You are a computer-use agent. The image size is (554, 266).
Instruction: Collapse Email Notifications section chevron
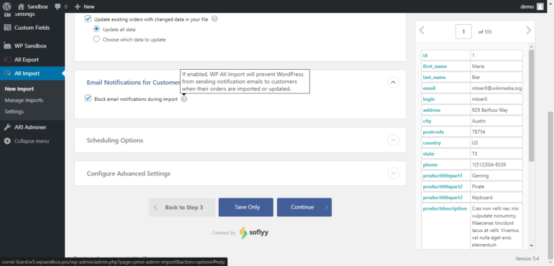click(393, 82)
